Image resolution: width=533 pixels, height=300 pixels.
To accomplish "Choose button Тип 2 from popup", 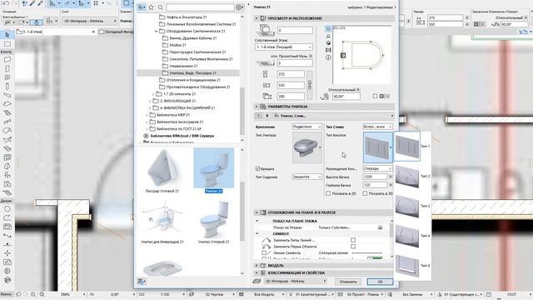I will point(407,176).
